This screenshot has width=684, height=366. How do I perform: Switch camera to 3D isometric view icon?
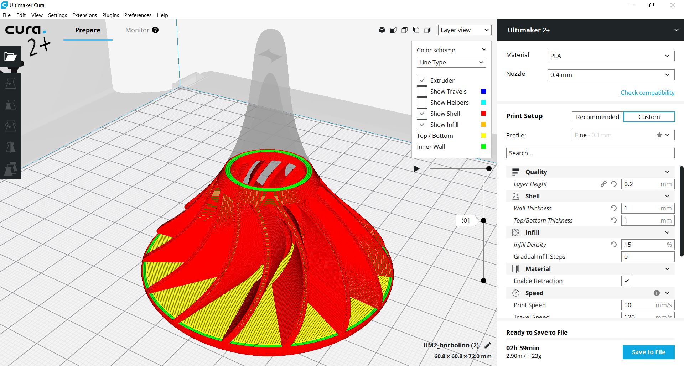click(382, 30)
